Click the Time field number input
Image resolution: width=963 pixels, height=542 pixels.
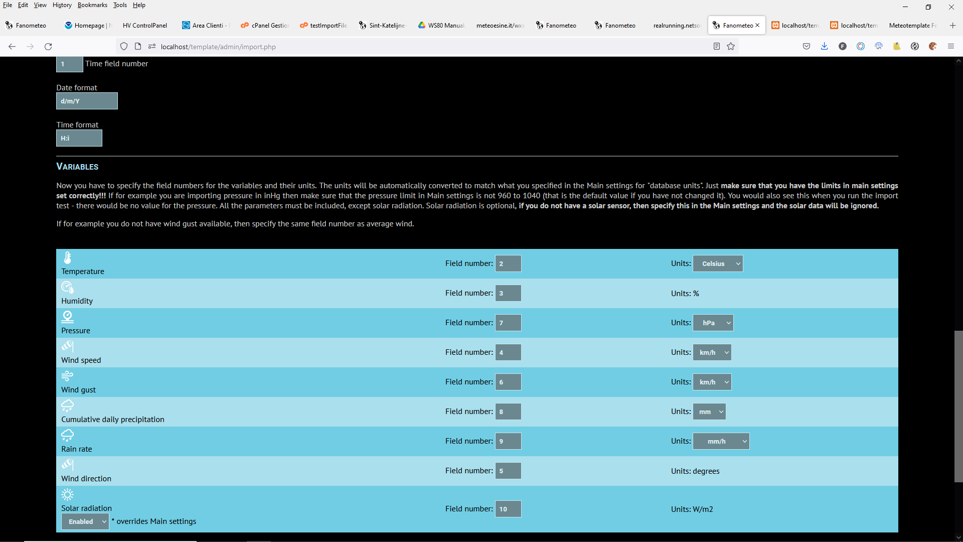(x=70, y=64)
